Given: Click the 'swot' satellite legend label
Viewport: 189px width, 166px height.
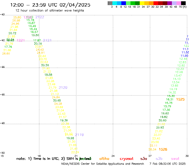Looking at the screenshot, I should (175, 159).
